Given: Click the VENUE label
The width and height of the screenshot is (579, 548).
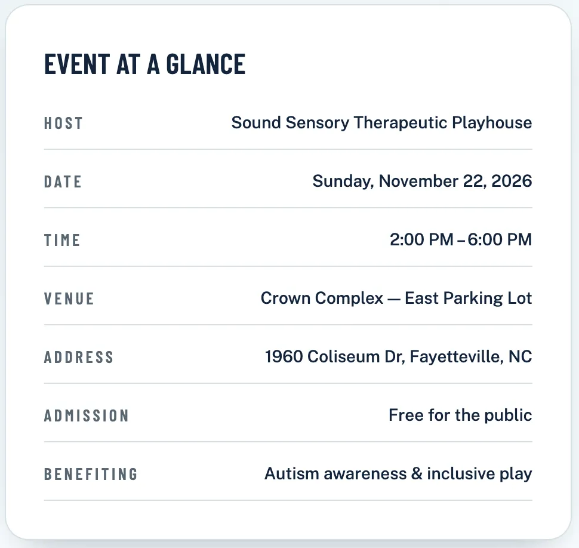Looking at the screenshot, I should (x=69, y=298).
